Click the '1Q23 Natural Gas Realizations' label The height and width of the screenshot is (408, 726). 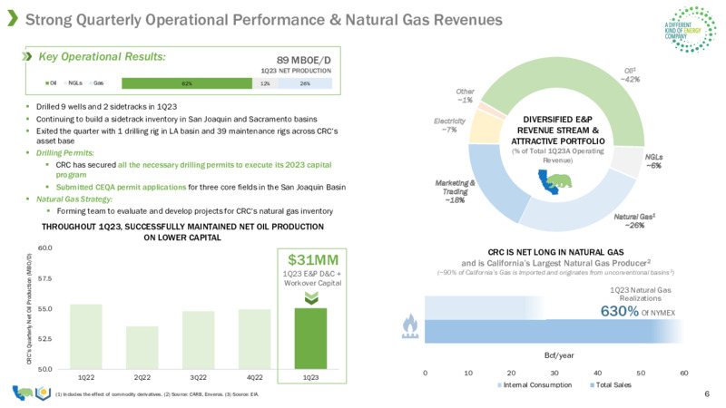click(641, 294)
